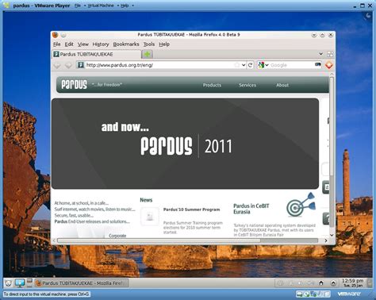Click the Pardus site favicon in the address bar
The width and height of the screenshot is (376, 300).
pos(81,65)
